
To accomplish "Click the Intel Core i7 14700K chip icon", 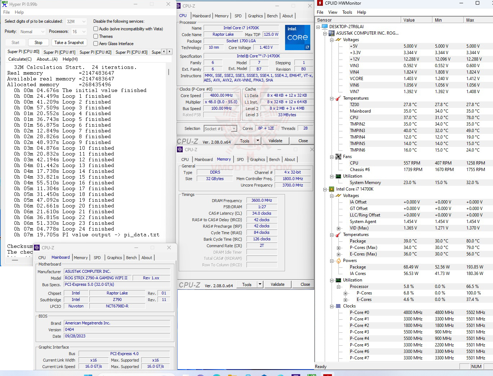I will [332, 189].
